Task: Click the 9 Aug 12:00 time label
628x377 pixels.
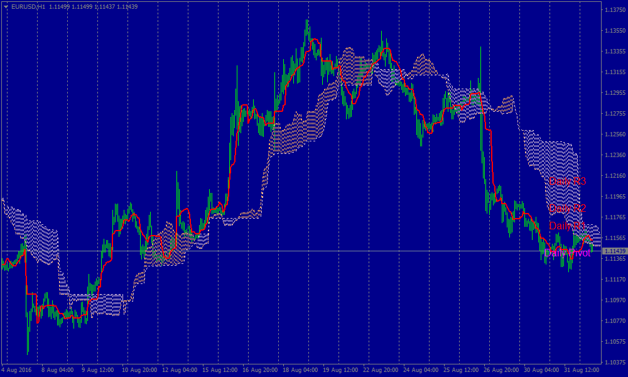Action: 97,370
